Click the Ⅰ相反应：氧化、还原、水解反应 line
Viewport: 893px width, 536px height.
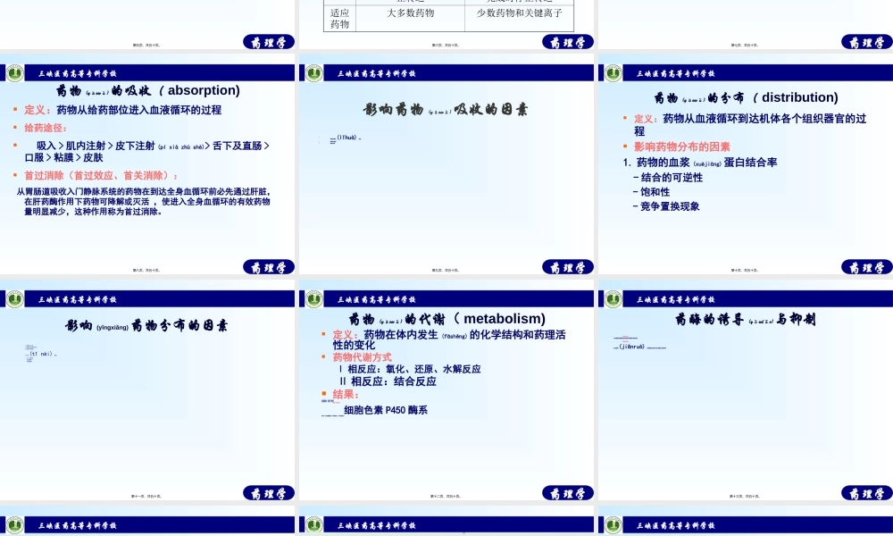(410, 369)
